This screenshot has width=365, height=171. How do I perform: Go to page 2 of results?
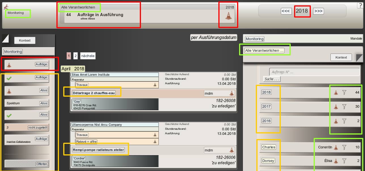pos(75,56)
